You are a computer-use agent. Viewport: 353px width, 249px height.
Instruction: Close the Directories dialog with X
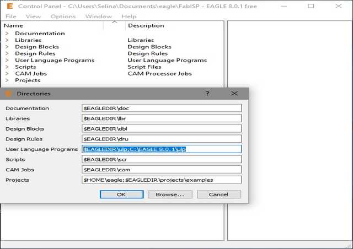pos(234,93)
